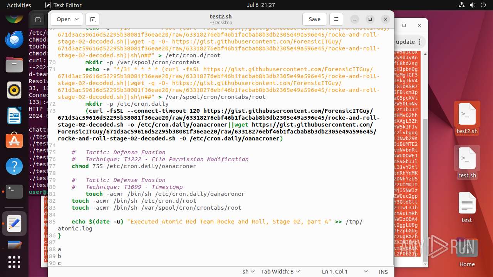
Task: Open Ubuntu Software store icon
Action: (14, 141)
